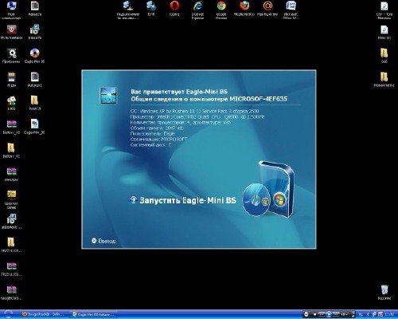Select the Recycle Bin icon

(x=384, y=293)
